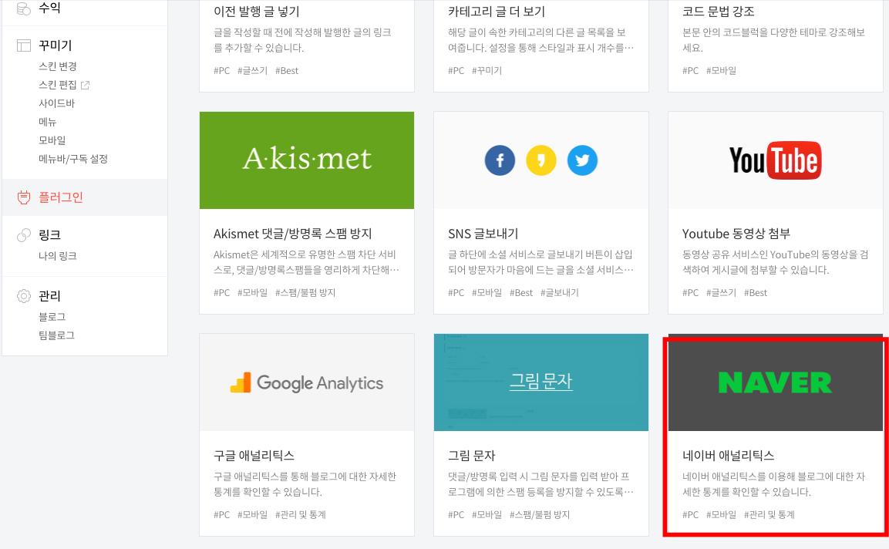Viewport: 889px width, 549px height.
Task: Go to 스킨 변경
Action: click(x=57, y=66)
